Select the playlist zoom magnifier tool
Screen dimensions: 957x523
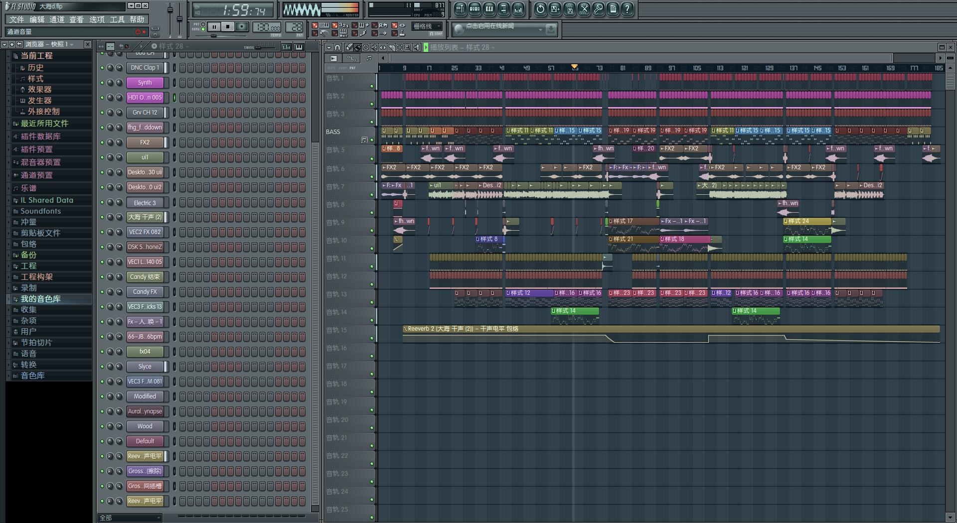click(408, 47)
